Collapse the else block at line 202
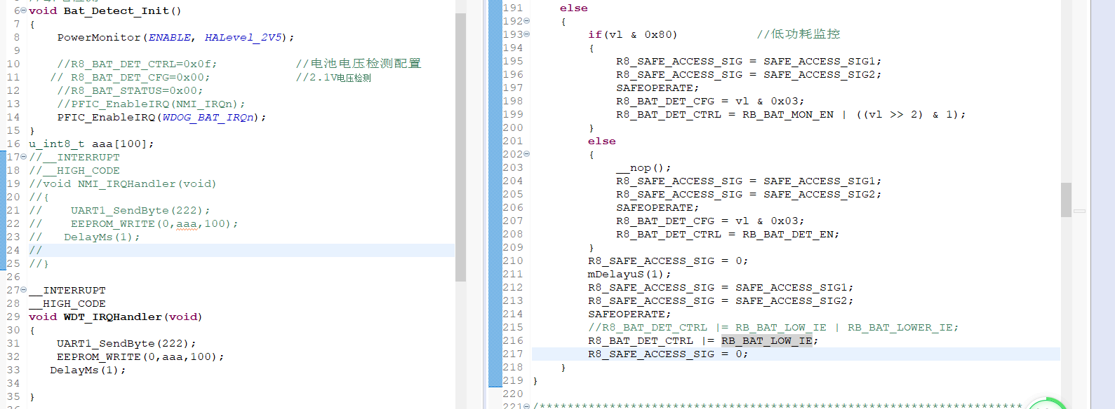Screen dimensions: 1115x409 527,154
